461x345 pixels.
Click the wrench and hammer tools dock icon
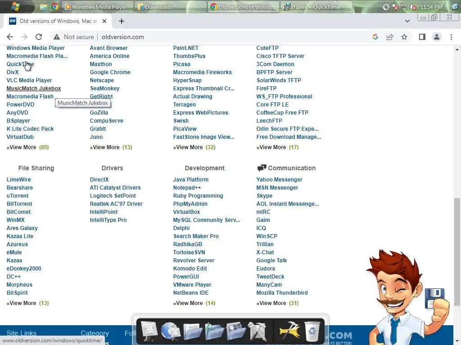coord(258,332)
